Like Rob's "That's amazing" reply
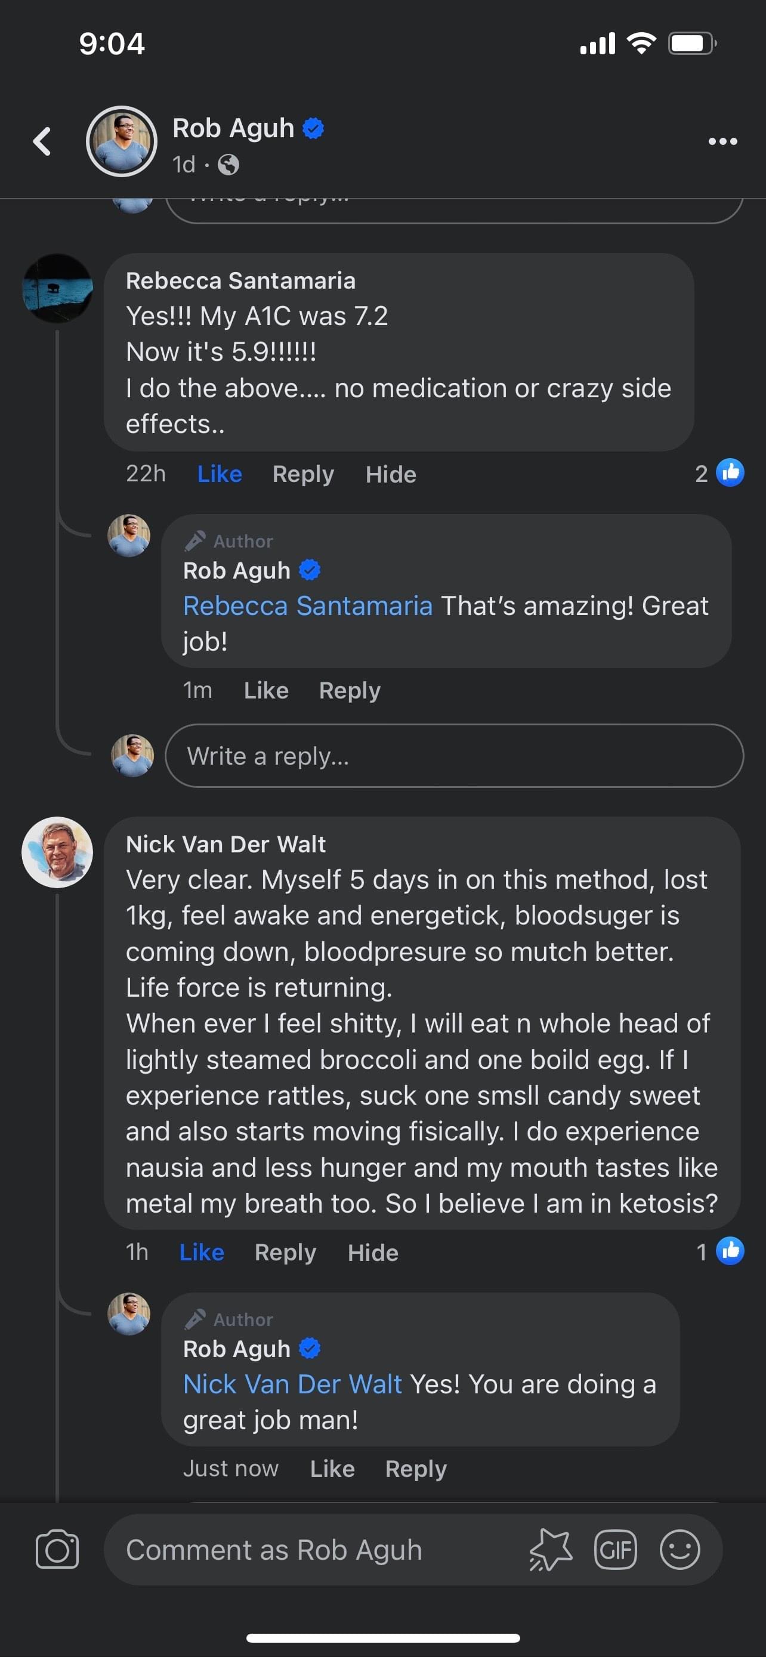The image size is (766, 1657). (265, 690)
